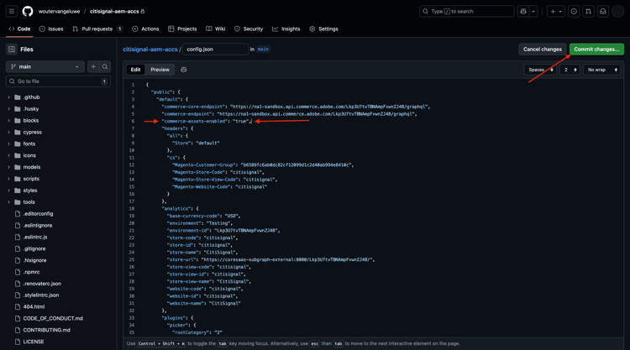630x350 pixels.
Task: Switch to the Preview tab
Action: click(x=160, y=70)
